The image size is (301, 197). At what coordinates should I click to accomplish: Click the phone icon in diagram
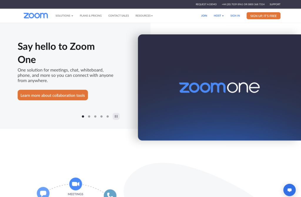110,193
